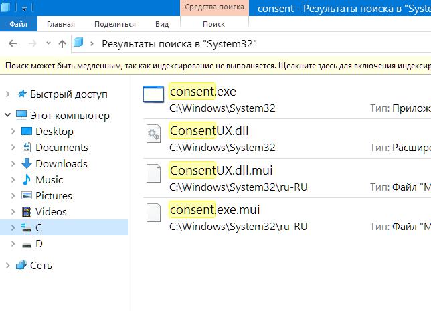The image size is (431, 311).
Task: Click the indexing notification bar to enable indexing
Action: [x=215, y=66]
